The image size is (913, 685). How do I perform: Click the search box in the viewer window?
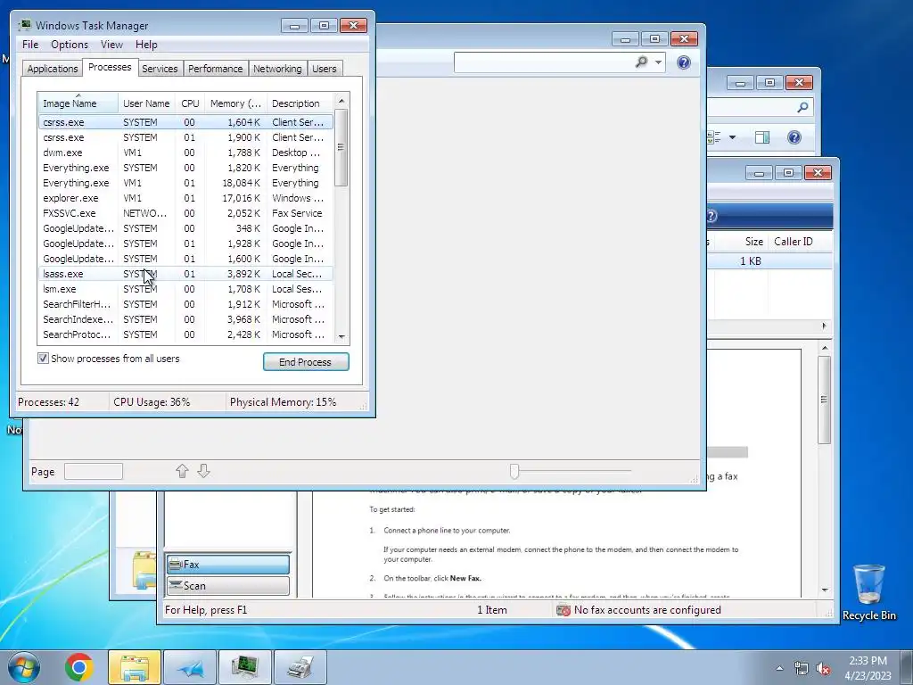pyautogui.click(x=544, y=62)
